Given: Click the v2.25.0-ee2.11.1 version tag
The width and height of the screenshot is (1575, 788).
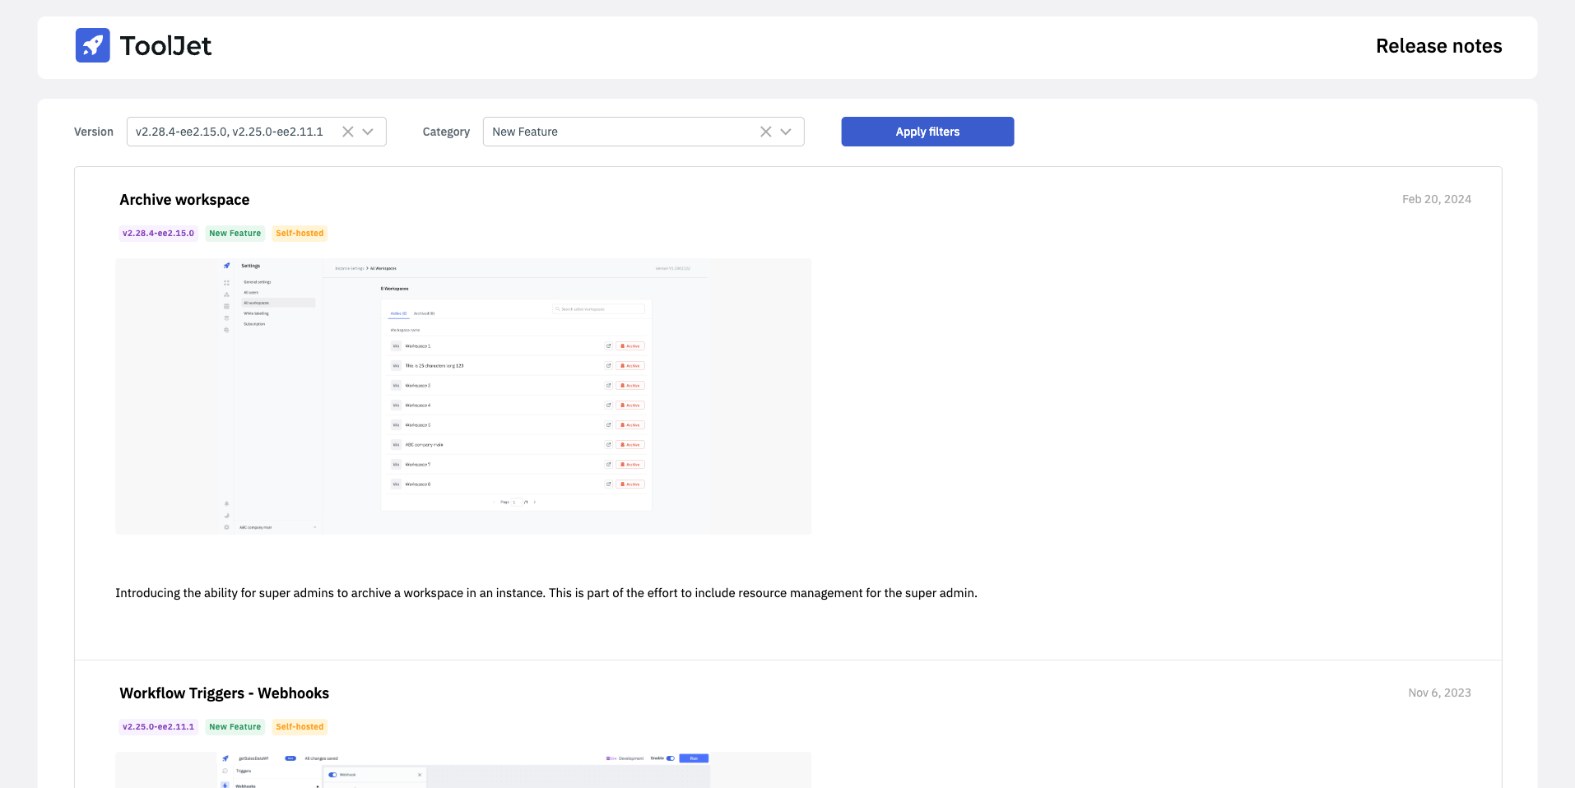Looking at the screenshot, I should point(158,727).
